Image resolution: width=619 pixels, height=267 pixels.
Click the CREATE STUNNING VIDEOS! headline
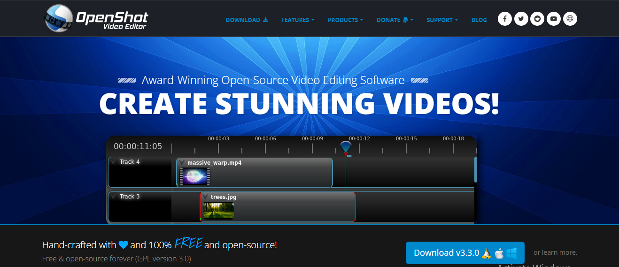[x=299, y=104]
